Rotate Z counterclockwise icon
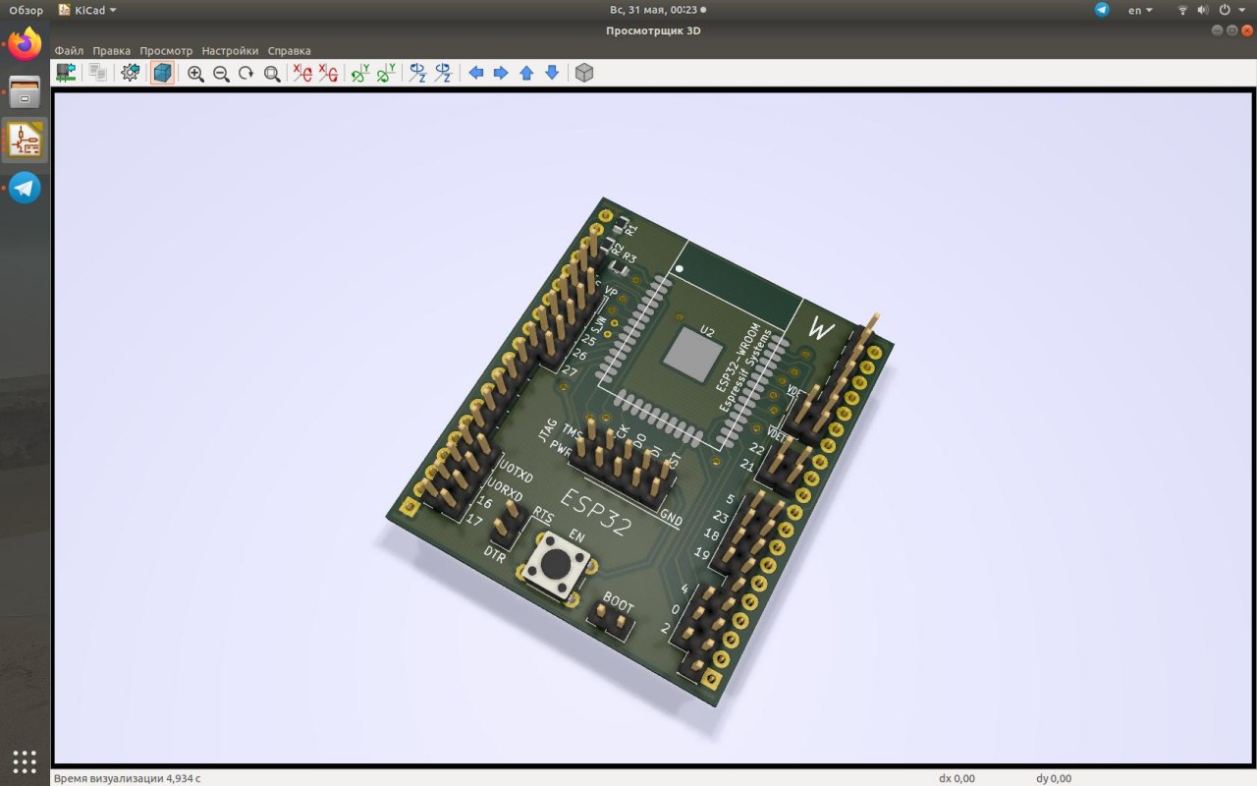This screenshot has width=1257, height=786. 444,73
